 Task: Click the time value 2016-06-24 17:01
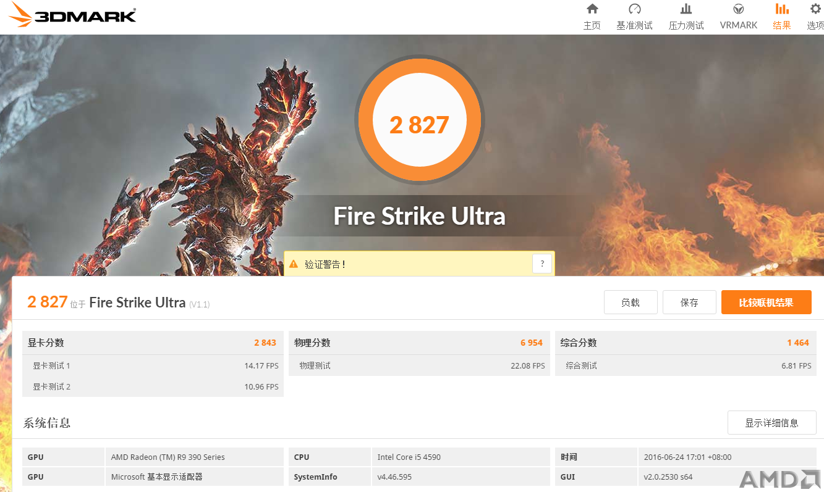click(x=687, y=457)
